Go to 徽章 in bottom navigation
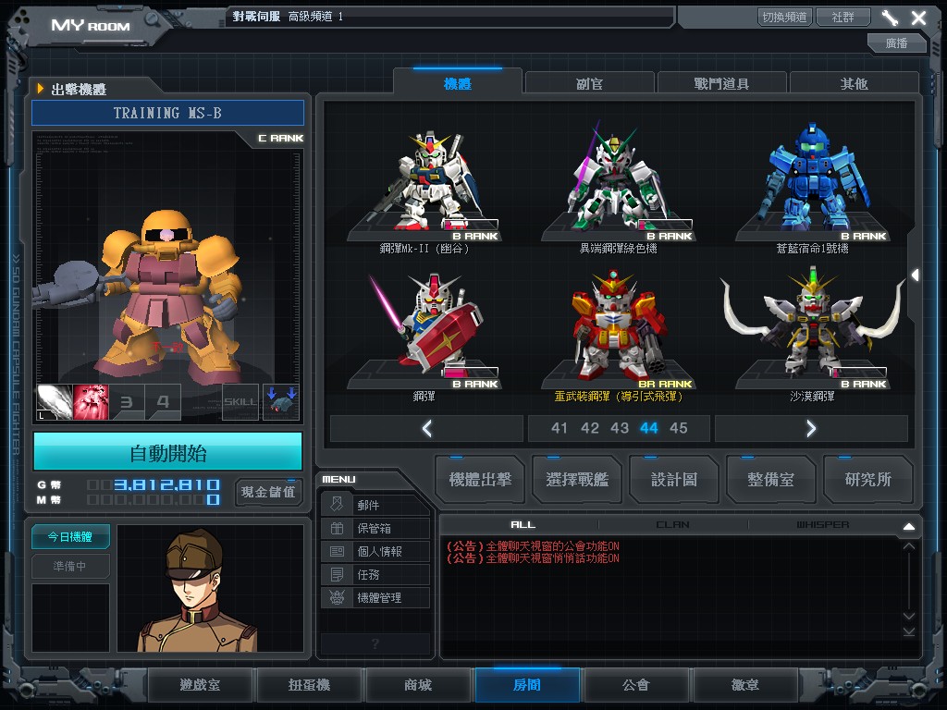 pyautogui.click(x=745, y=685)
